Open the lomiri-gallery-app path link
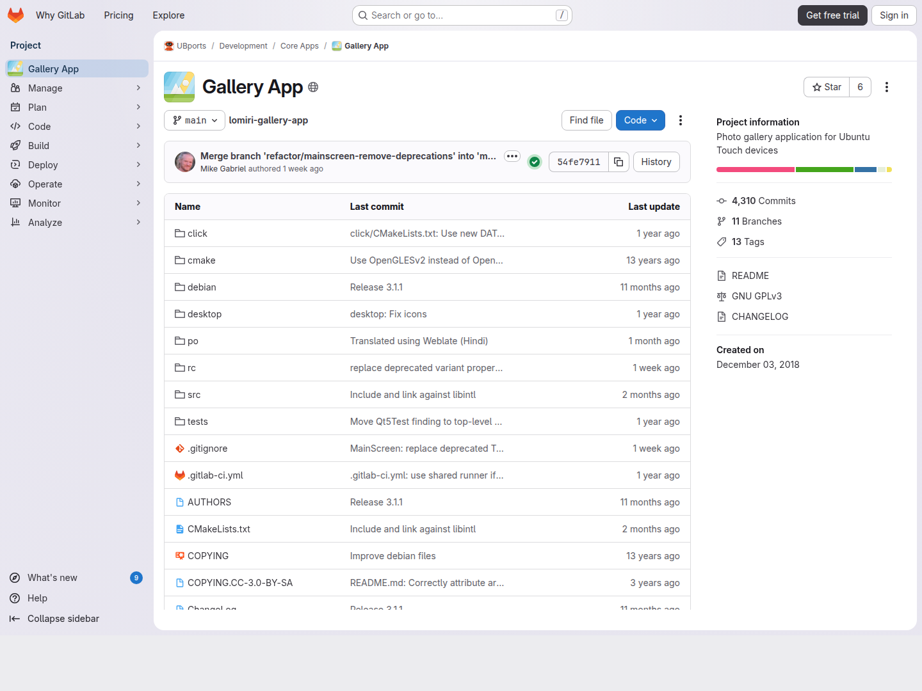The width and height of the screenshot is (922, 691). pos(268,120)
